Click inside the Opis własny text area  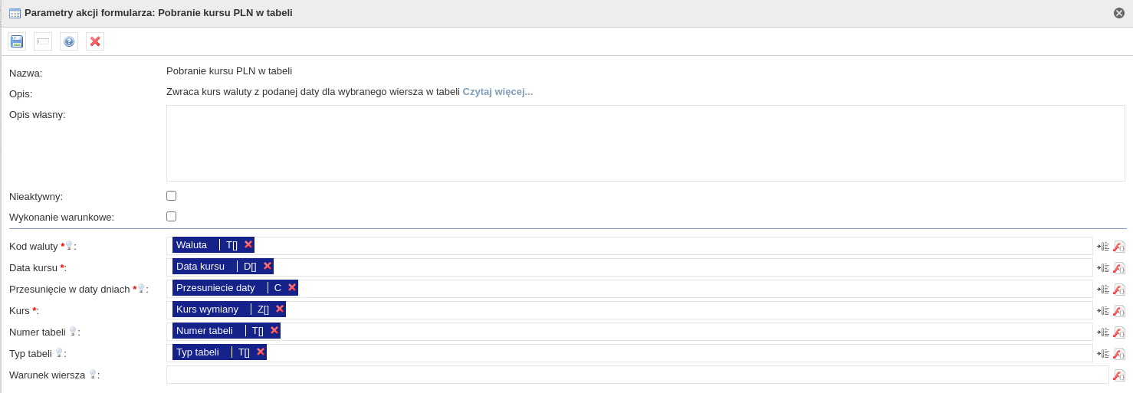tap(645, 143)
